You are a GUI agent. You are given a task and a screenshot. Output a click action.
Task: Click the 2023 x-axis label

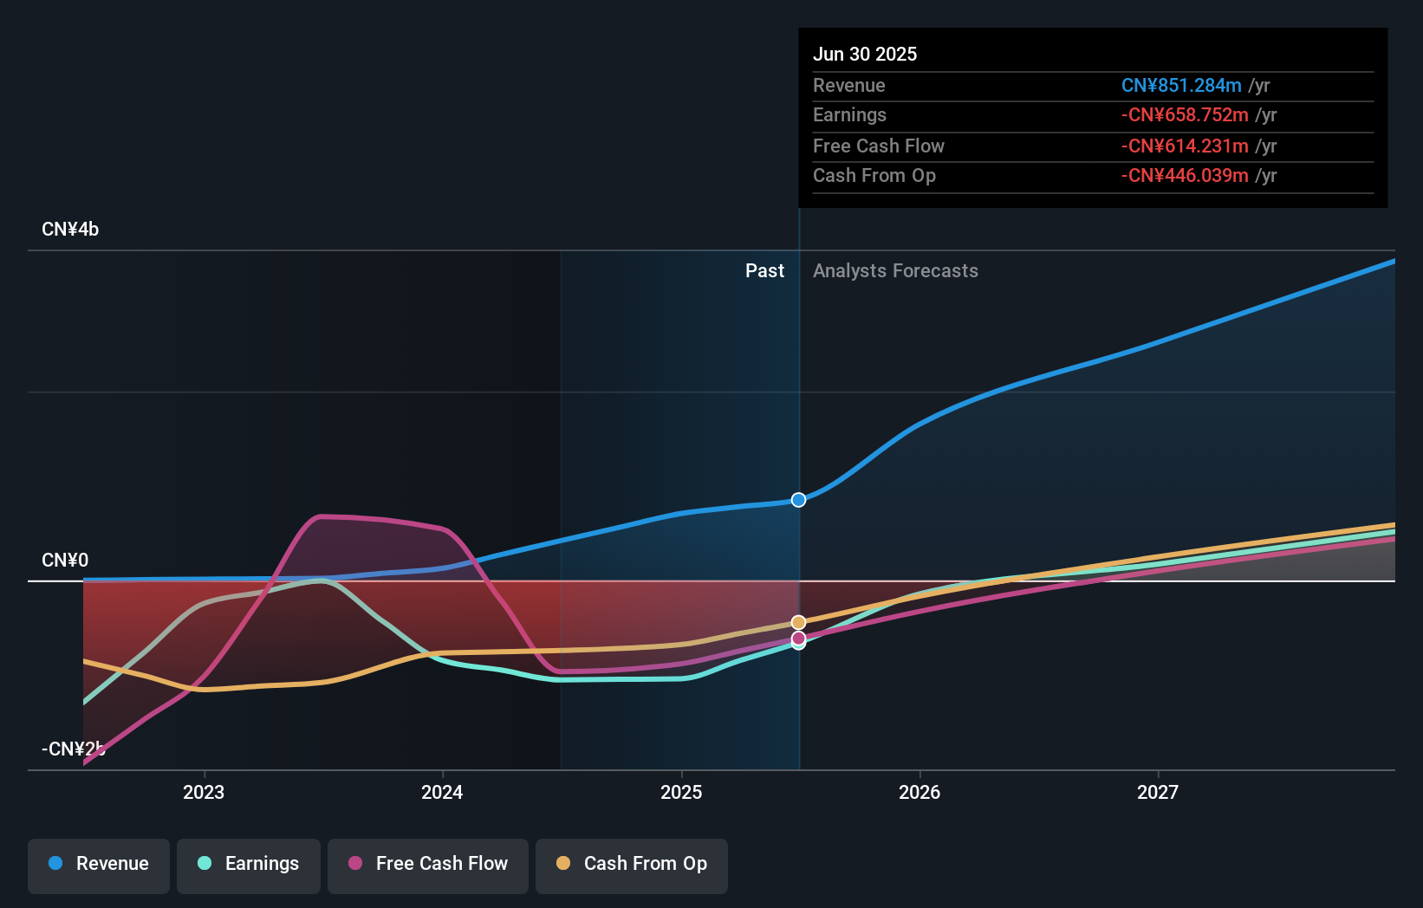[204, 792]
